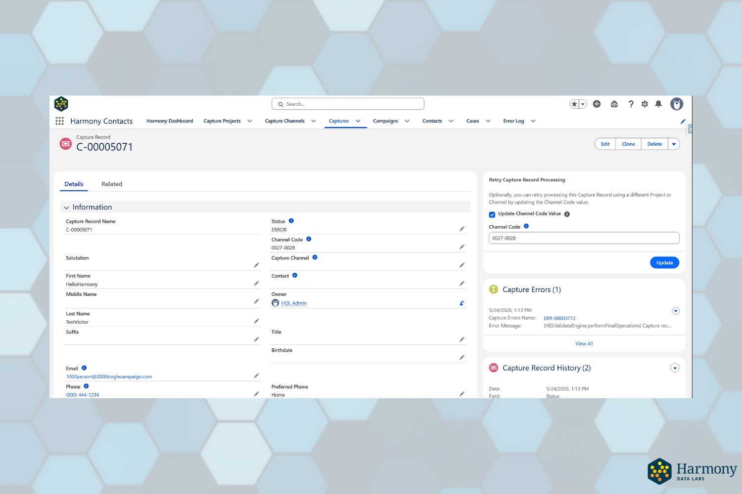The height and width of the screenshot is (494, 742).
Task: Collapse the Information section
Action: (x=67, y=207)
